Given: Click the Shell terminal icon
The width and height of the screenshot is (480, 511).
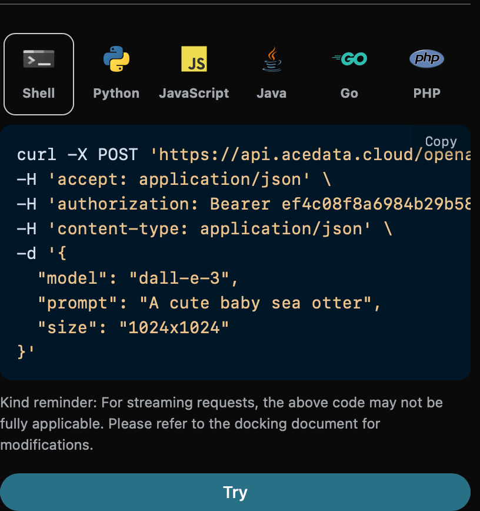Looking at the screenshot, I should point(39,59).
